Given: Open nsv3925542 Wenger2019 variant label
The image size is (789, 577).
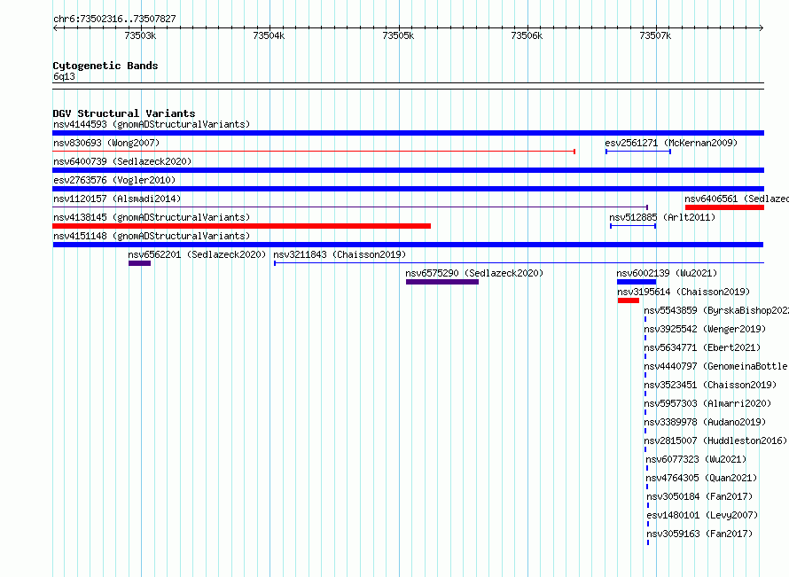Looking at the screenshot, I should pos(705,329).
